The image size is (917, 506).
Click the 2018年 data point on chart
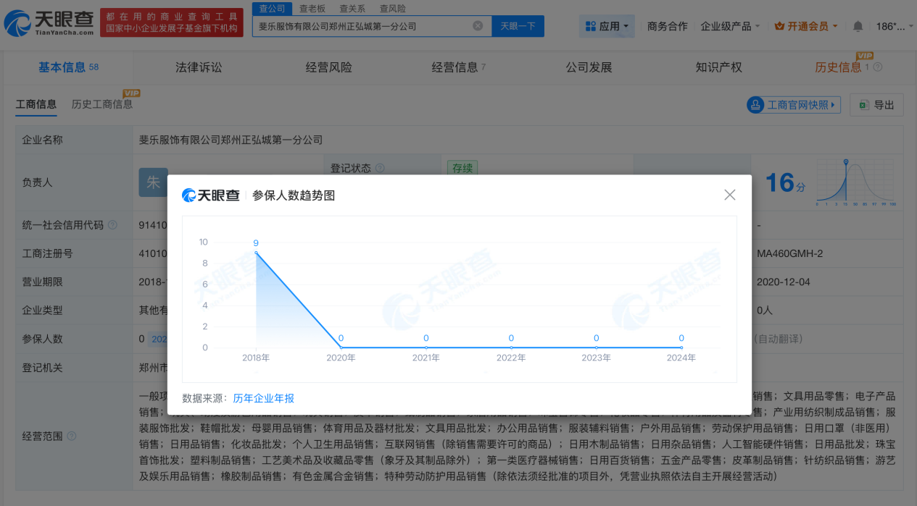(x=256, y=253)
